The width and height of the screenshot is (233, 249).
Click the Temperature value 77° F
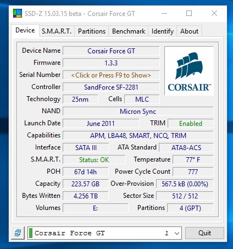pyautogui.click(x=193, y=160)
